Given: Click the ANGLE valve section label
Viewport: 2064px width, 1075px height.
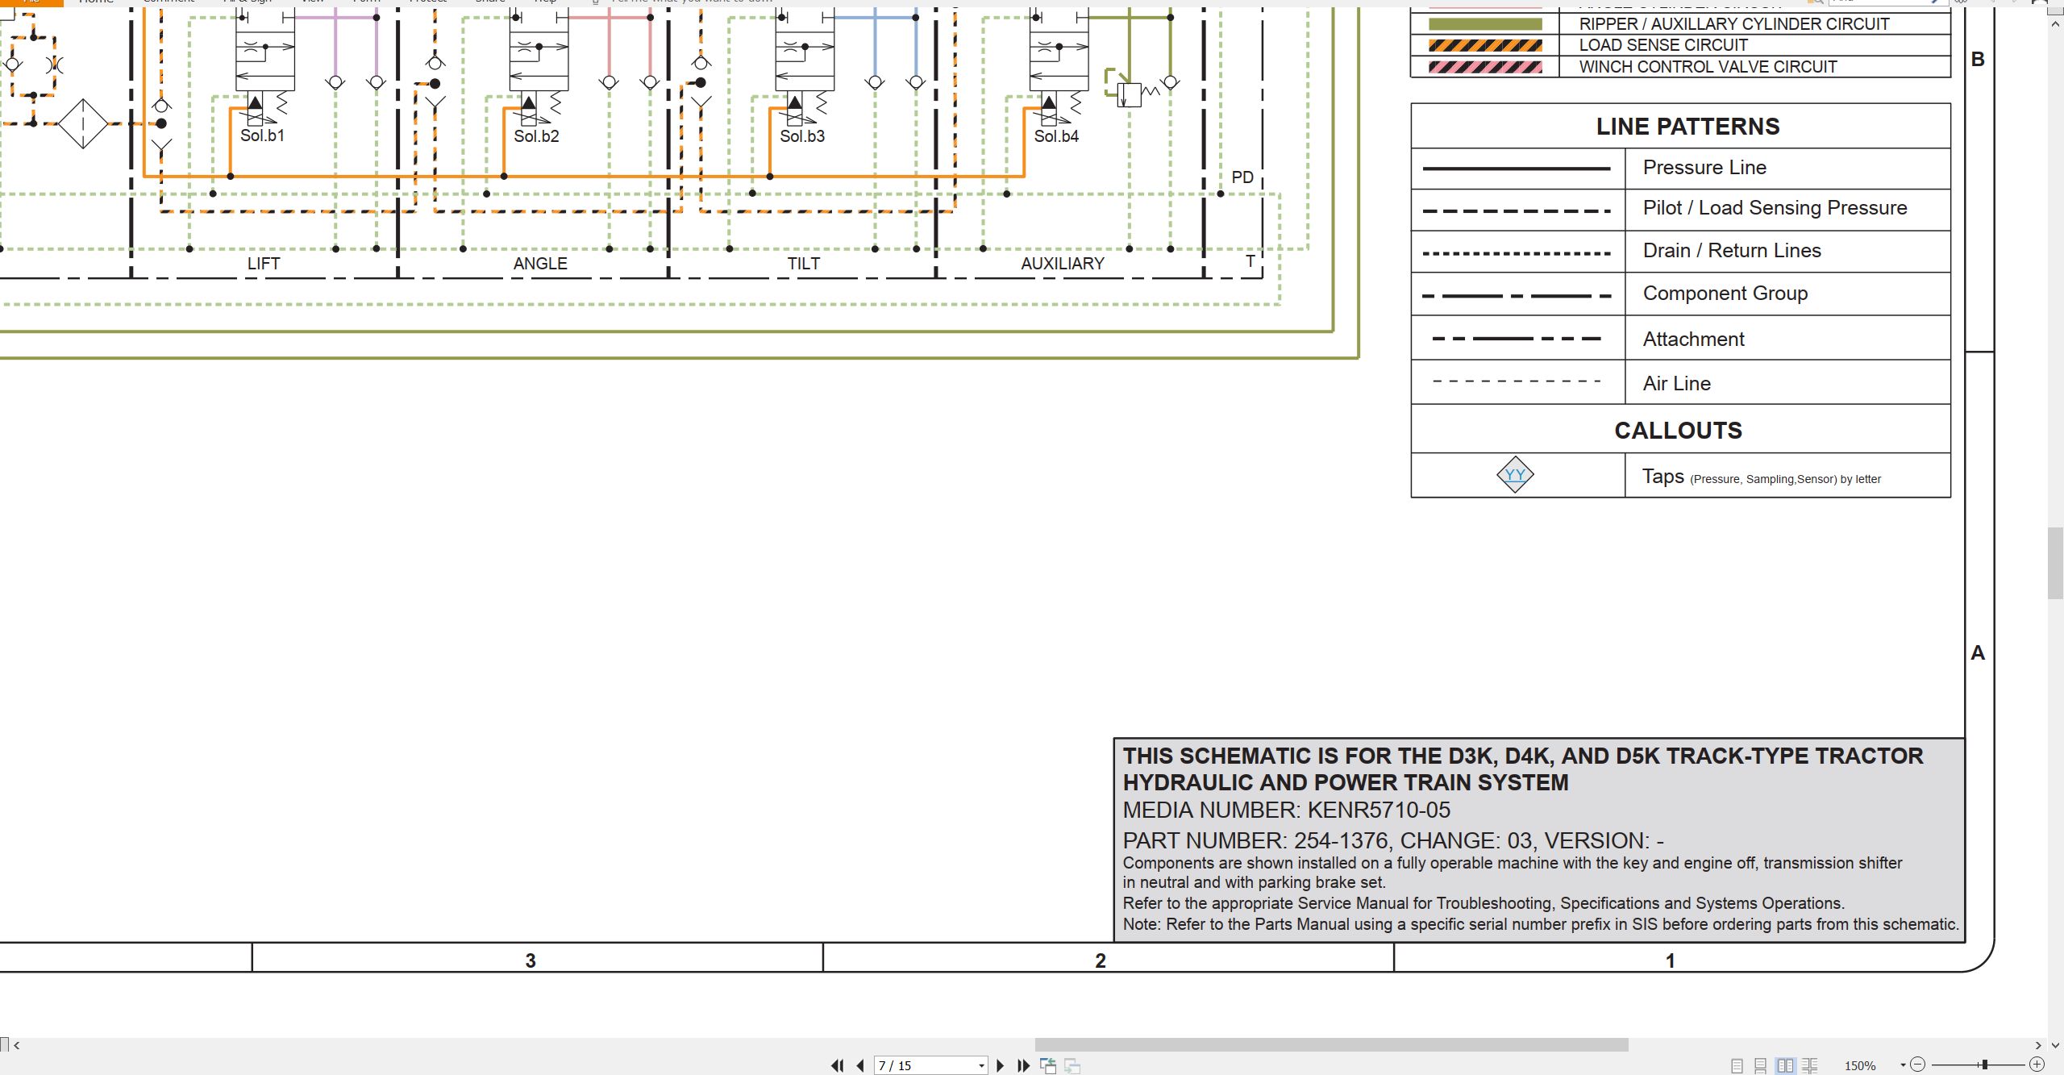Looking at the screenshot, I should [x=540, y=264].
